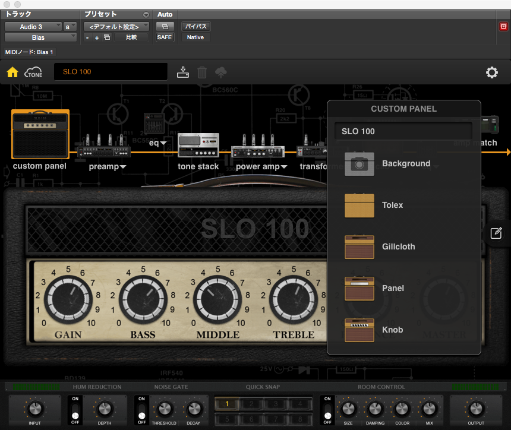Expand the preamp dropdown arrow
This screenshot has height=430, width=511.
[x=123, y=167]
